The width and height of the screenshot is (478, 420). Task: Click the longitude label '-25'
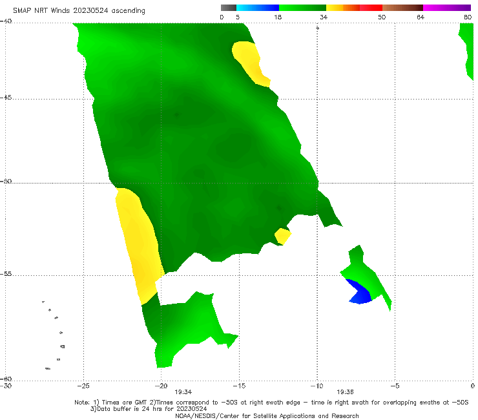pyautogui.click(x=83, y=386)
